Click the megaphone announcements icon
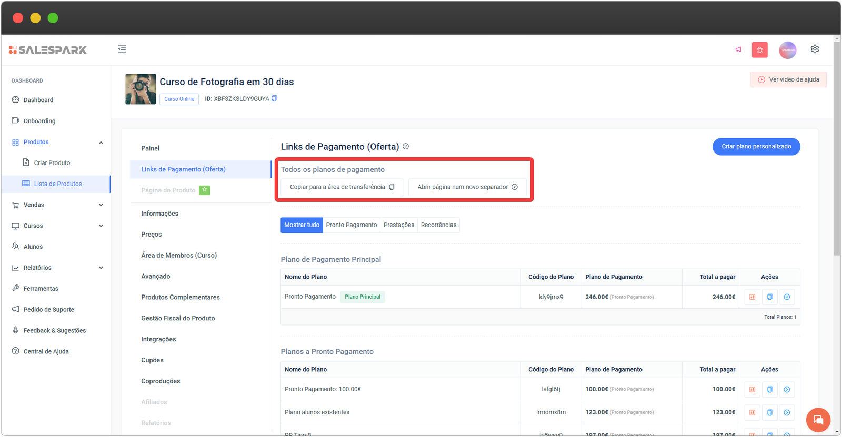This screenshot has height=437, width=842. pos(738,49)
